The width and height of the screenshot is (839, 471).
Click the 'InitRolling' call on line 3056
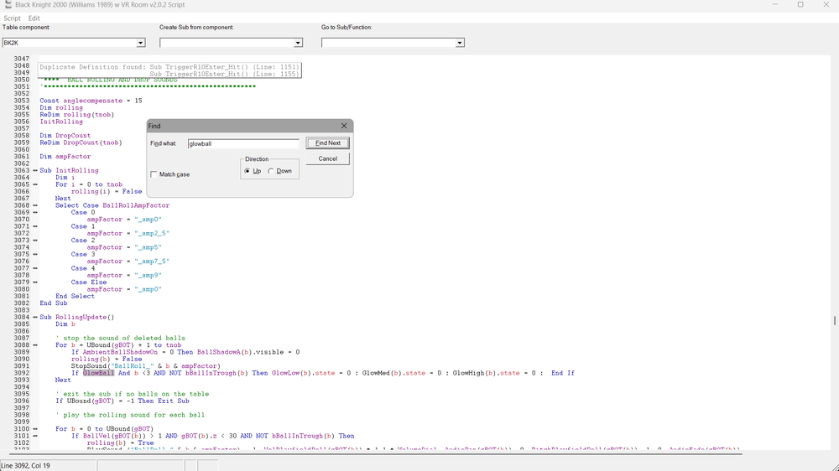tap(61, 122)
